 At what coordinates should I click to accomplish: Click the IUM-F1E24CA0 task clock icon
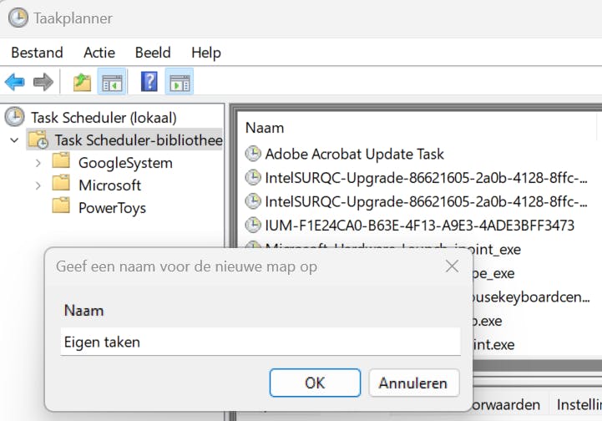point(253,225)
